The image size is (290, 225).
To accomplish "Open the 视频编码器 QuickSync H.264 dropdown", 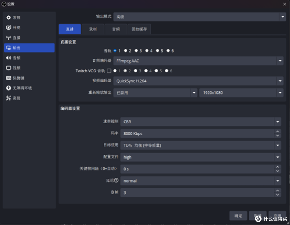I will click(x=198, y=81).
